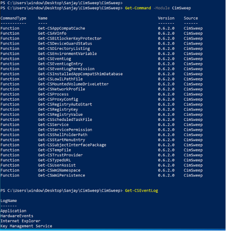Click Get-CSTypedURL in the list
Image resolution: width=226 pixels, height=231 pixels.
54,160
